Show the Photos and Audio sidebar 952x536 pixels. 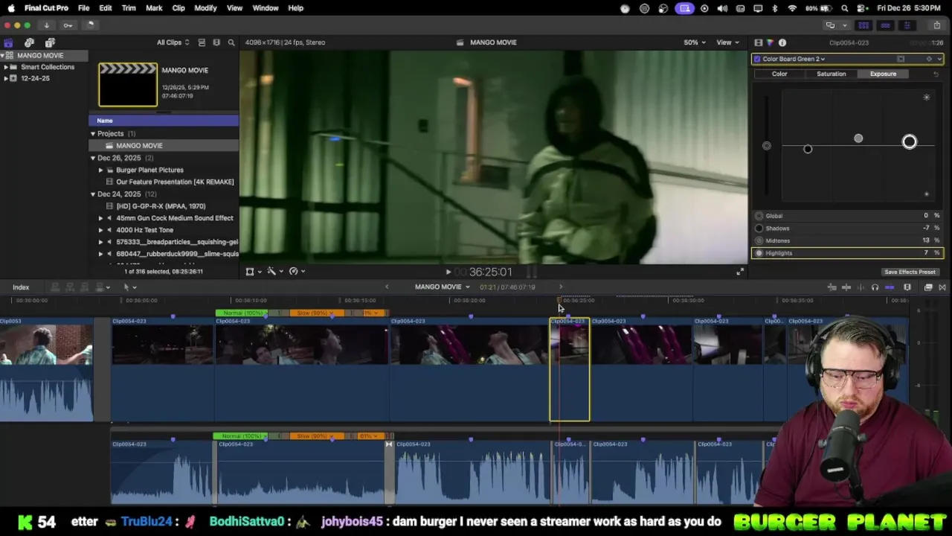(x=29, y=42)
